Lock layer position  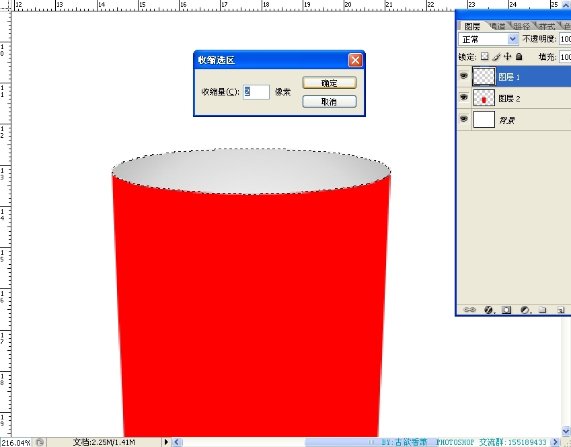tap(508, 57)
